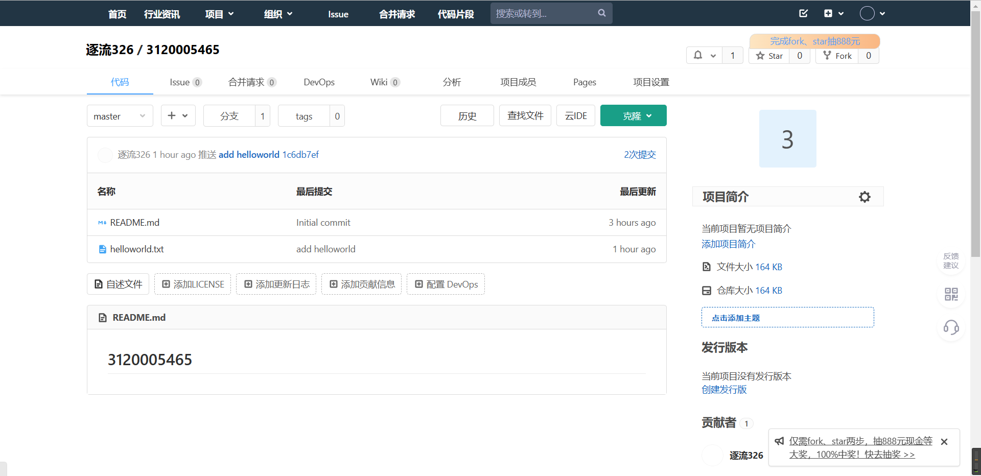The width and height of the screenshot is (981, 476).
Task: Switch to the 代码 tab
Action: (x=120, y=82)
